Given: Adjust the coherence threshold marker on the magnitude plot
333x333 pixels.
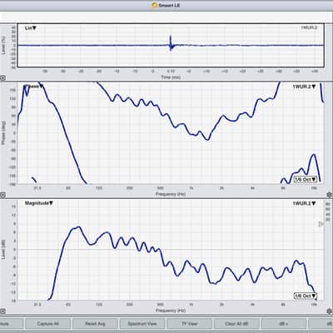Looking at the screenshot, I should tap(321, 224).
